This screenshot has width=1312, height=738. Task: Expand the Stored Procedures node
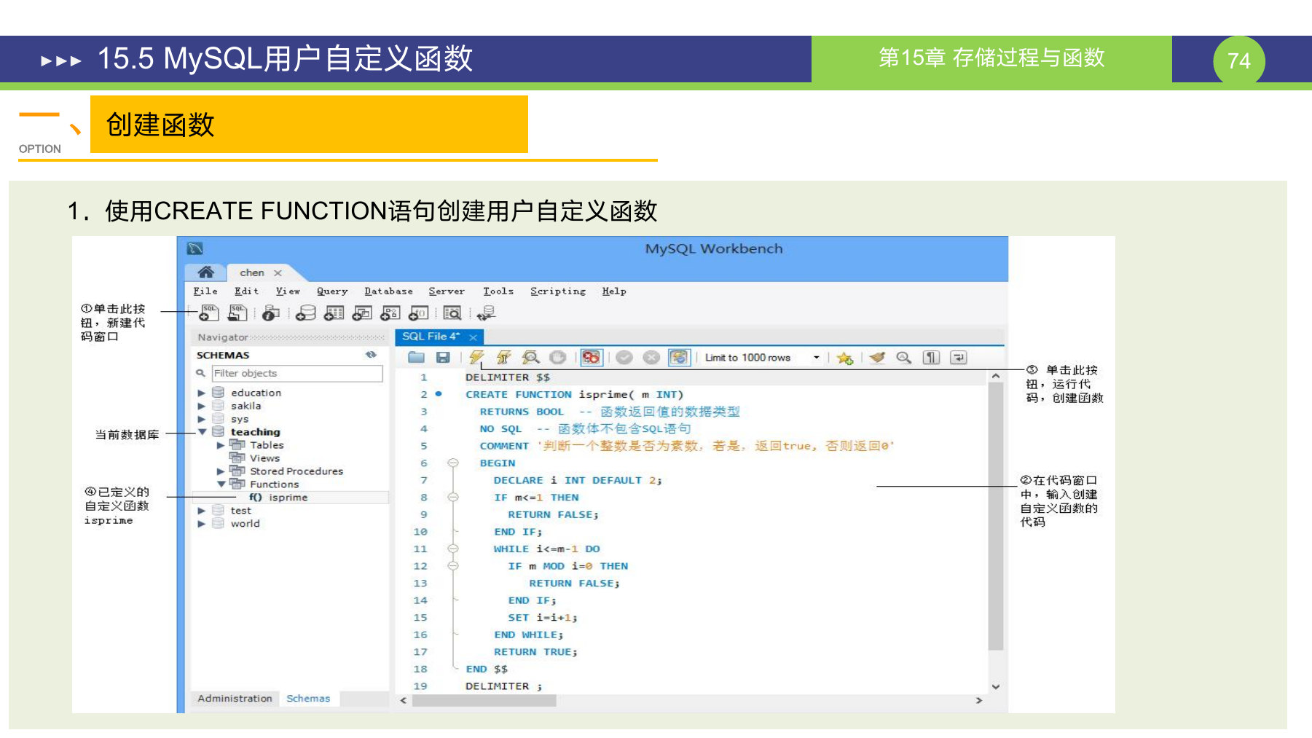221,471
